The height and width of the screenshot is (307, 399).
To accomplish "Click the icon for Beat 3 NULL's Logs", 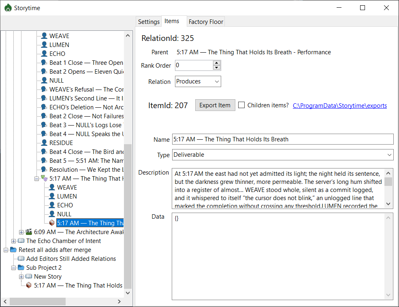I will [x=44, y=125].
